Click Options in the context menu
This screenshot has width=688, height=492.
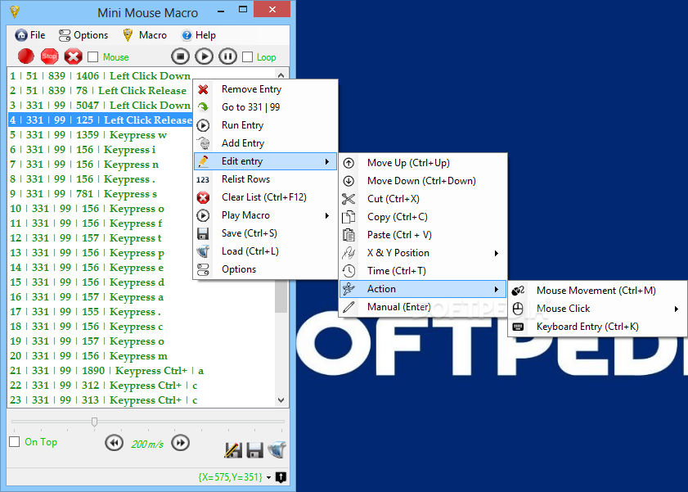[x=265, y=269]
